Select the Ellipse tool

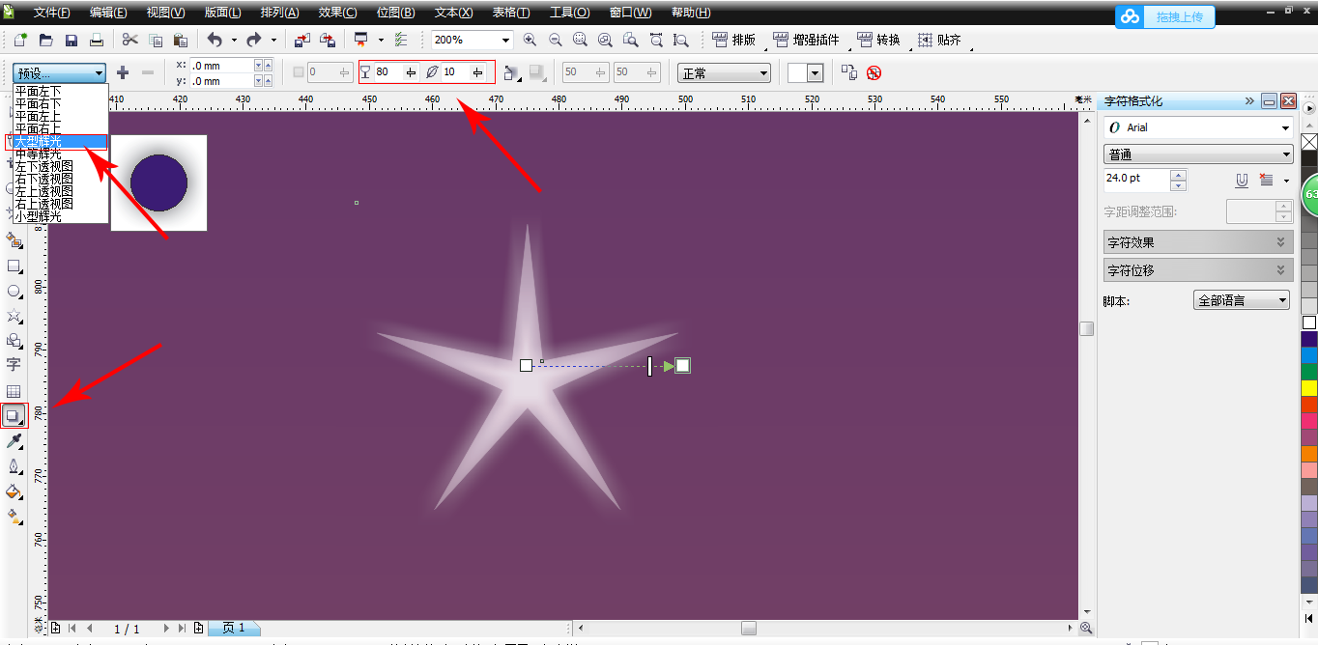[14, 291]
